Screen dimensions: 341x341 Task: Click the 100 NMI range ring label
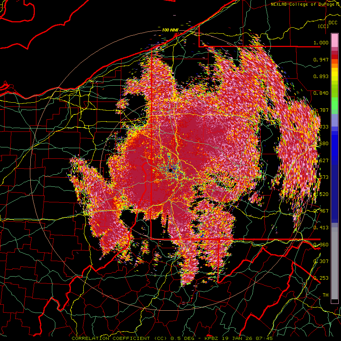point(170,30)
